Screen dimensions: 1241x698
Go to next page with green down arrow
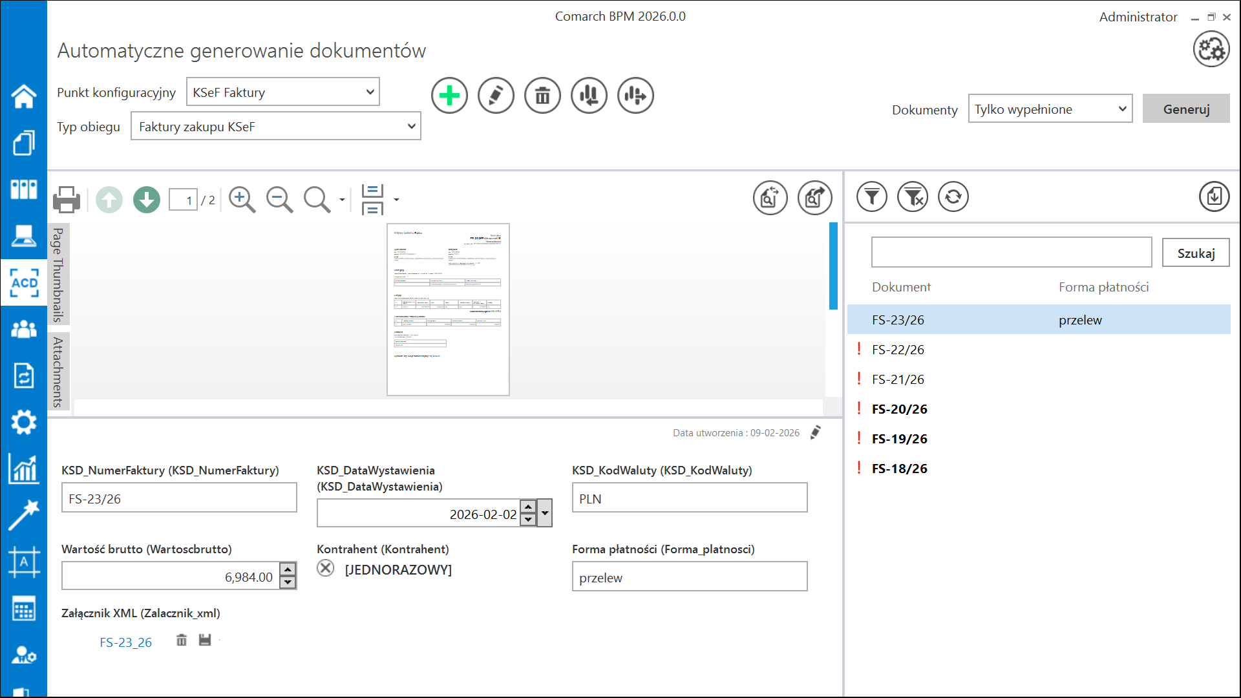coord(147,200)
